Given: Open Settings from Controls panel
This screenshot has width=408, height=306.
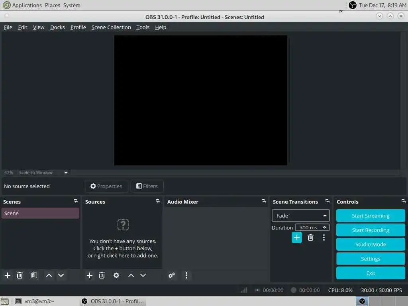Looking at the screenshot, I should [371, 259].
